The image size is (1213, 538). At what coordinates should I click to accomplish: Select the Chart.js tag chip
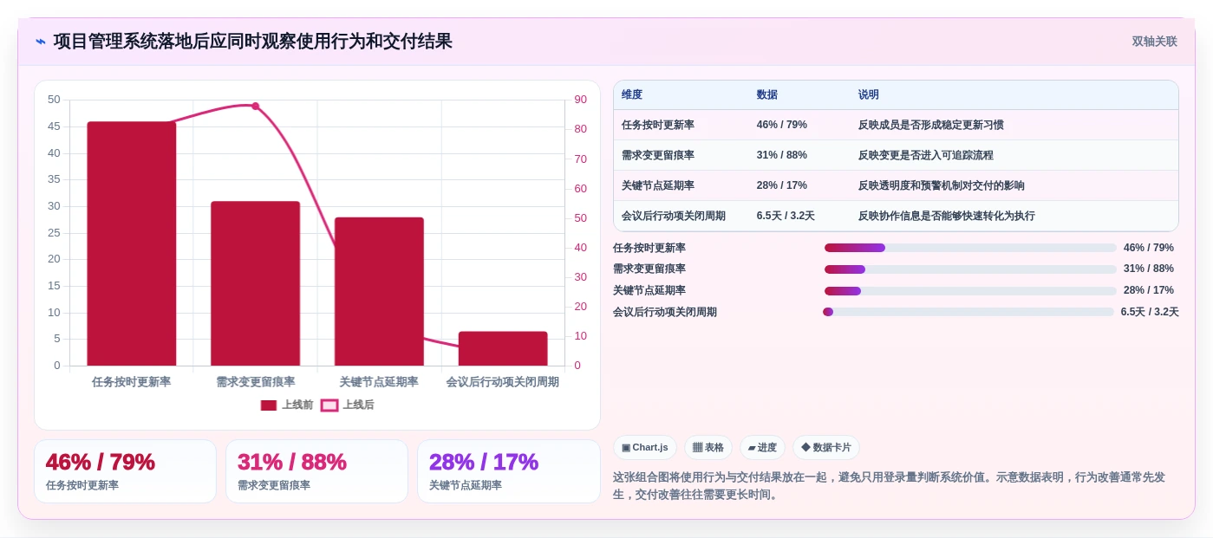tap(645, 448)
